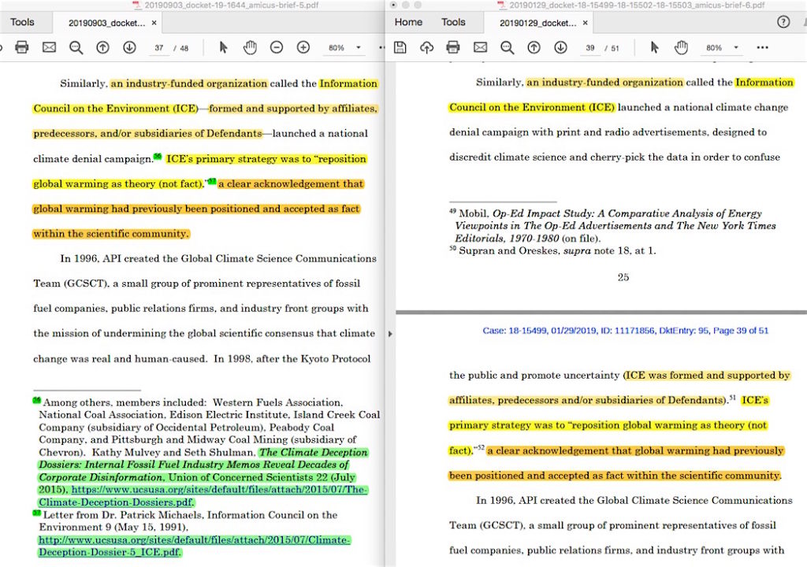This screenshot has height=567, width=807.
Task: Activate the hand pan tool in right toolbar
Action: coord(681,48)
